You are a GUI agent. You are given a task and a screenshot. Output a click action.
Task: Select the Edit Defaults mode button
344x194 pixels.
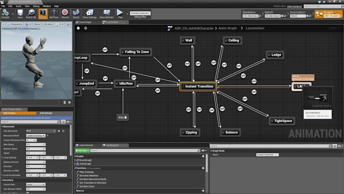(x=46, y=113)
